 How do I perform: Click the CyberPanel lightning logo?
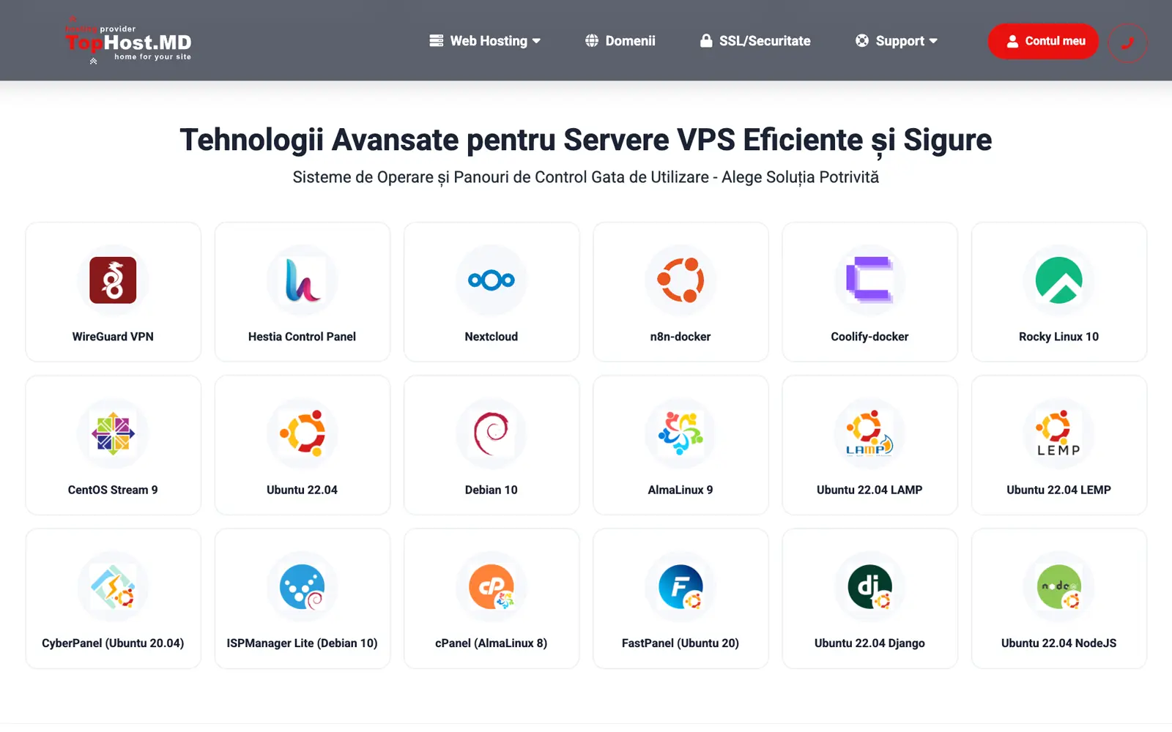tap(113, 586)
